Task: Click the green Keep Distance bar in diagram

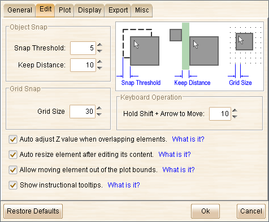Action: click(185, 46)
